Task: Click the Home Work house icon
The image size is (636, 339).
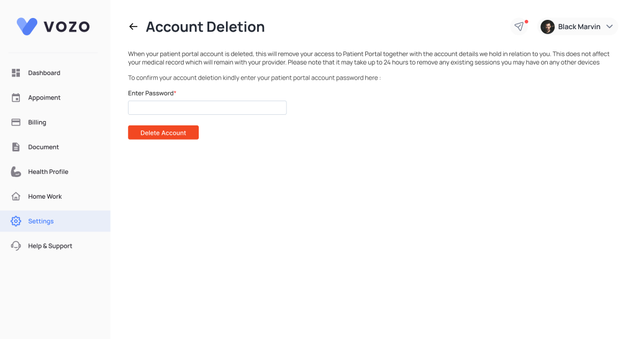Action: [x=16, y=196]
